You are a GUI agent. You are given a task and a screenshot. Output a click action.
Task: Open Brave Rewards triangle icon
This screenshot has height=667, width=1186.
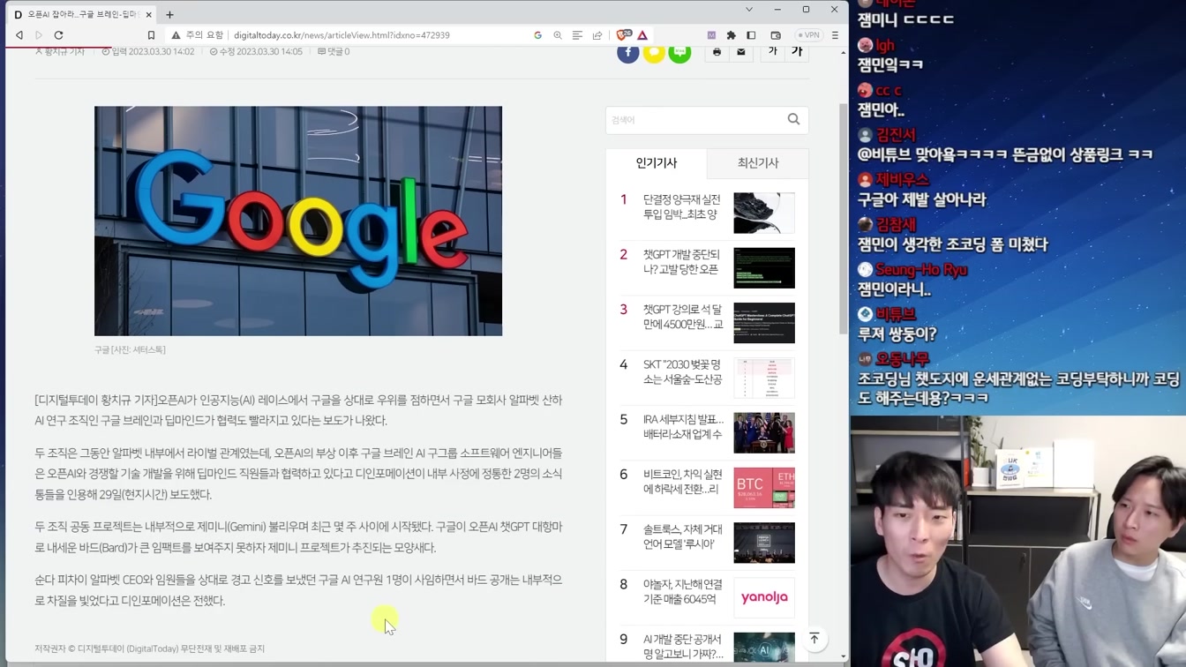(x=642, y=35)
